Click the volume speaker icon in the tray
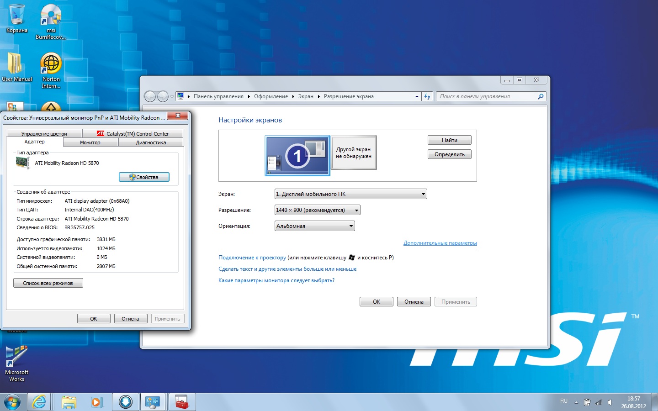The width and height of the screenshot is (658, 411). click(610, 402)
